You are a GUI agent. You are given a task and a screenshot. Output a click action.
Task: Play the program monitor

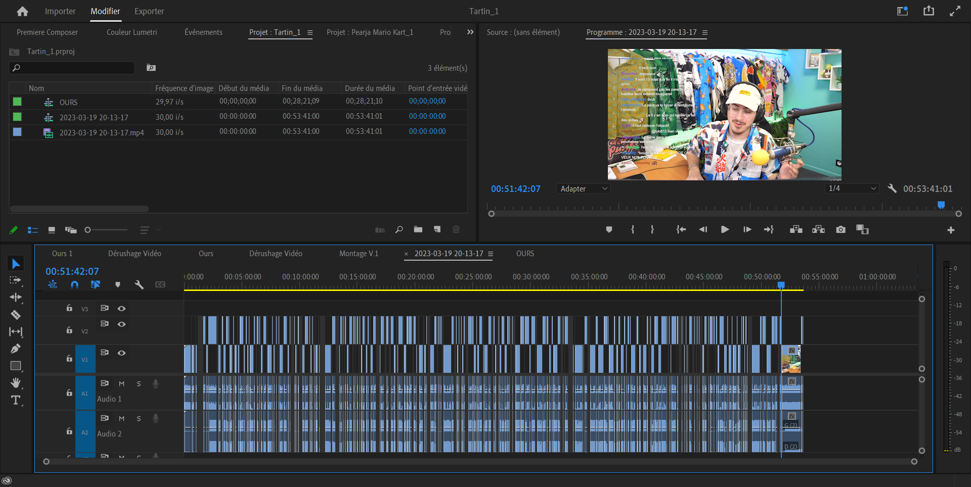pos(725,229)
